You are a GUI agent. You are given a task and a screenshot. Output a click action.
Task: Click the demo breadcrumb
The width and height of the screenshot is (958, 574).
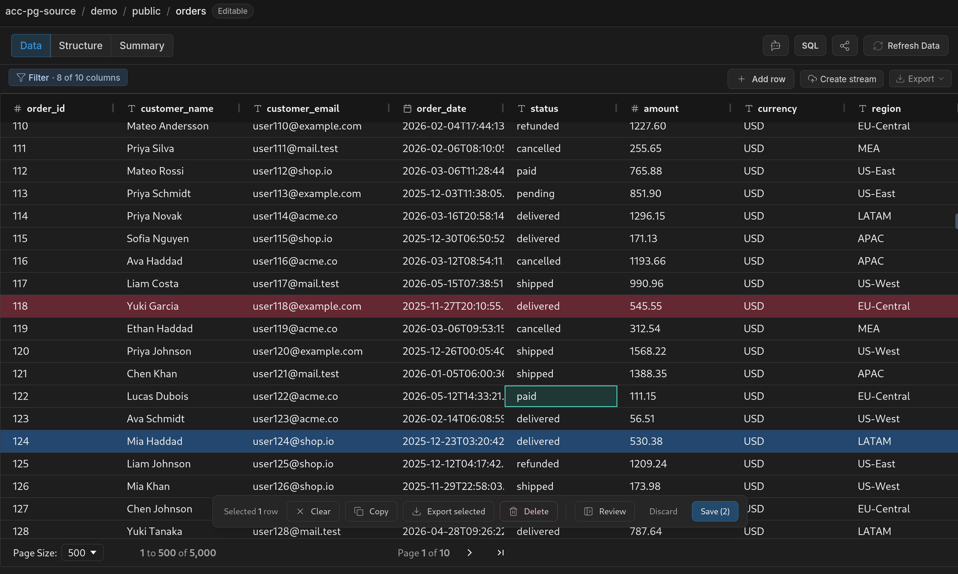pyautogui.click(x=104, y=11)
